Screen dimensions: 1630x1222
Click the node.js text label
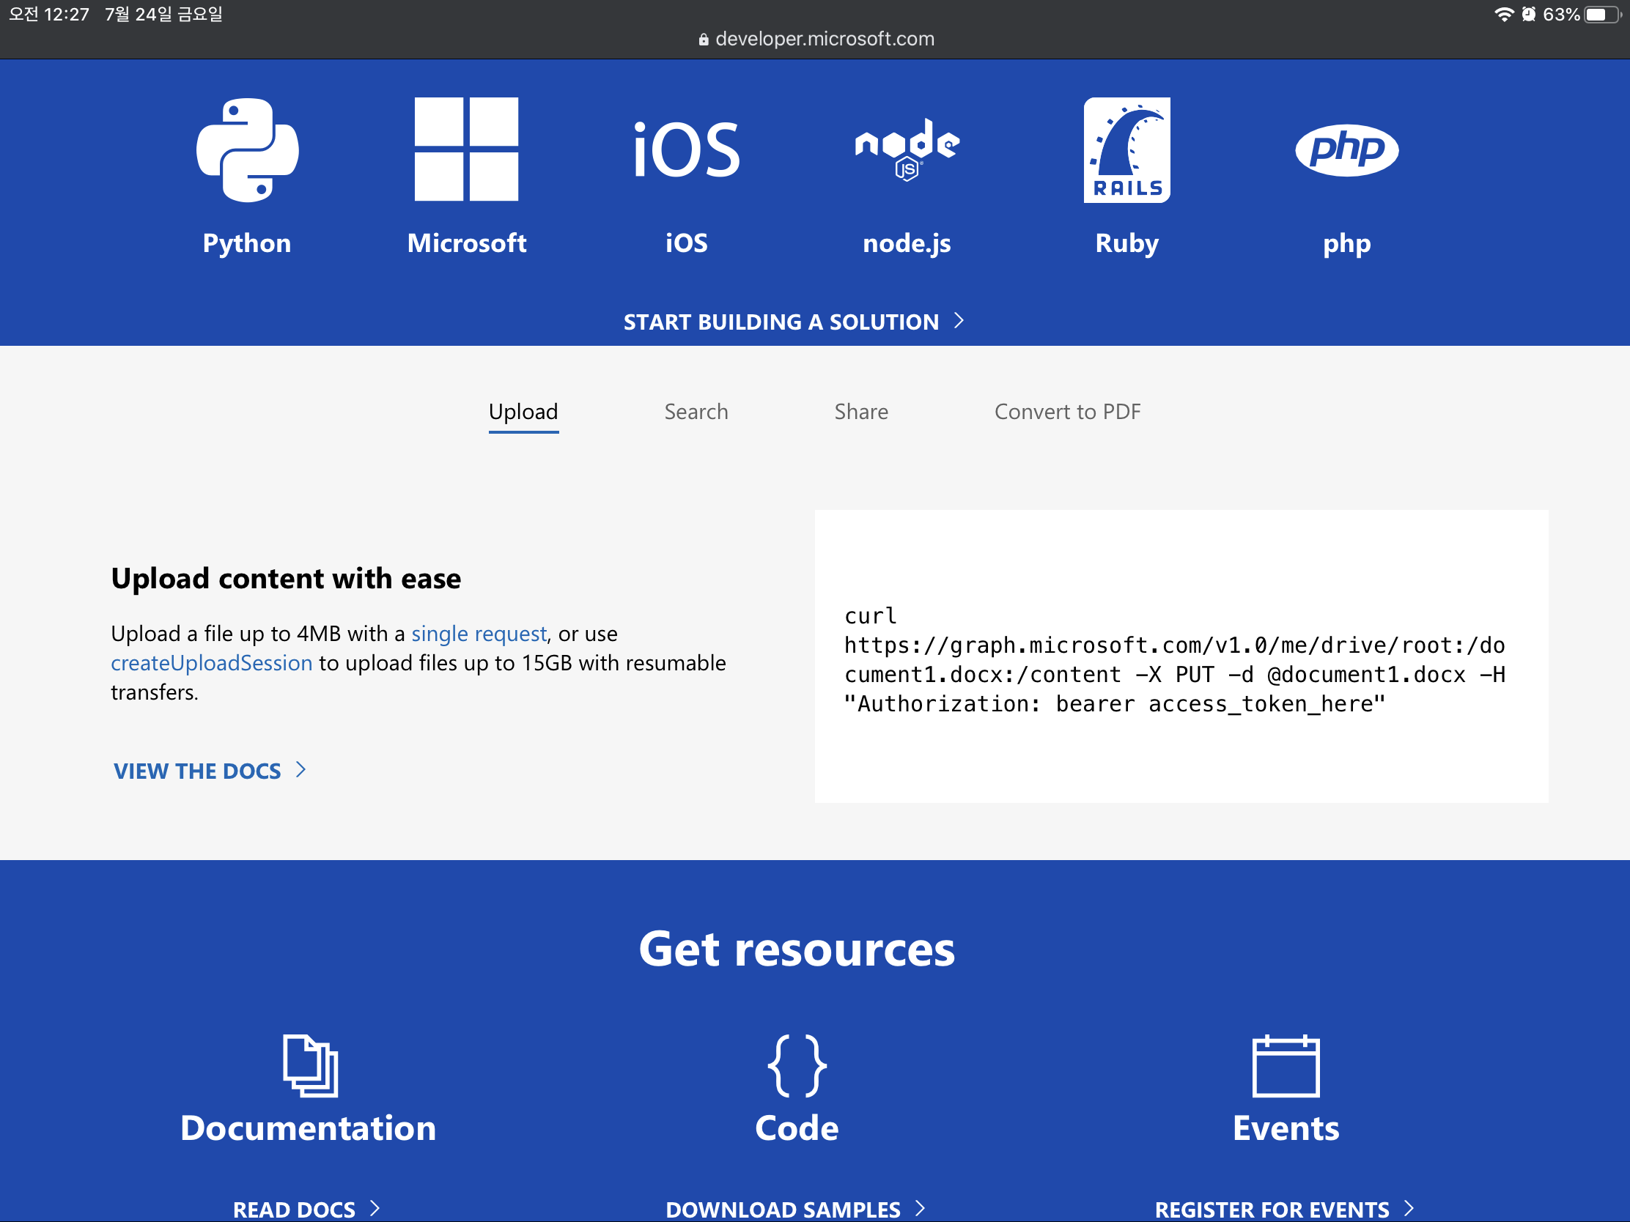(x=907, y=243)
